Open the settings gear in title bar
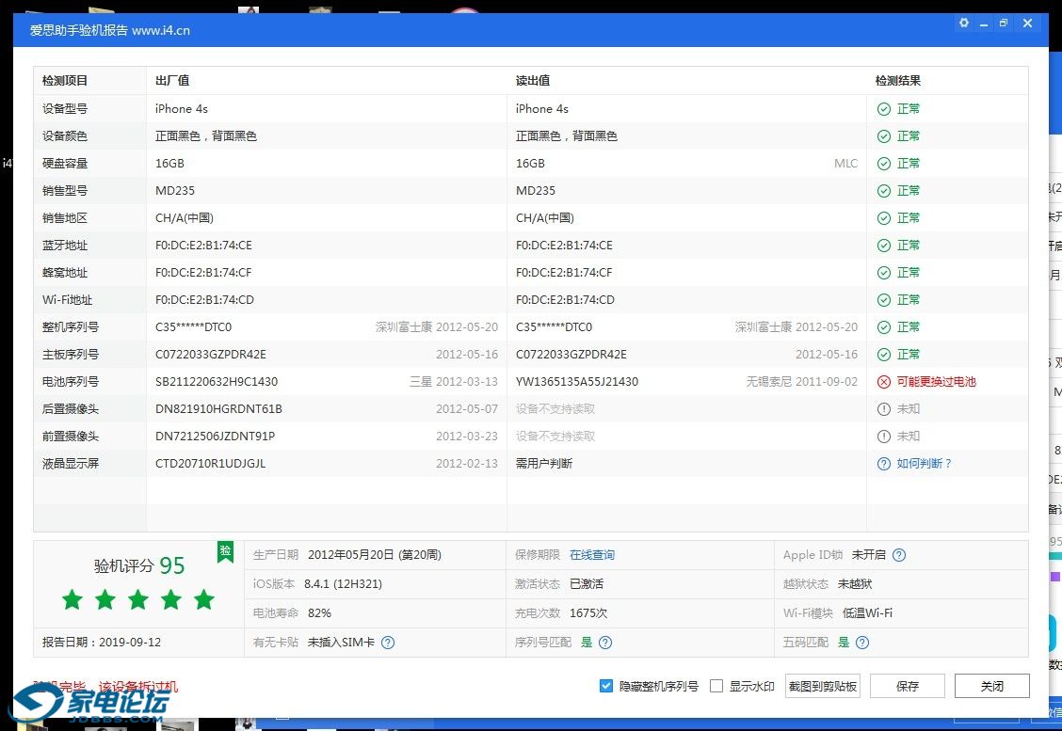This screenshot has width=1062, height=731. (x=963, y=24)
